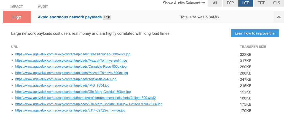Select the LCP audit filter
288x117 pixels.
246,3
